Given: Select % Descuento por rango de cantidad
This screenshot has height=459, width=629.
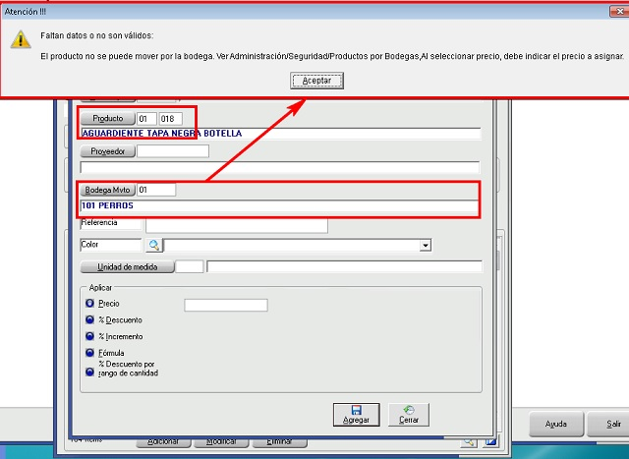Looking at the screenshot, I should (90, 371).
